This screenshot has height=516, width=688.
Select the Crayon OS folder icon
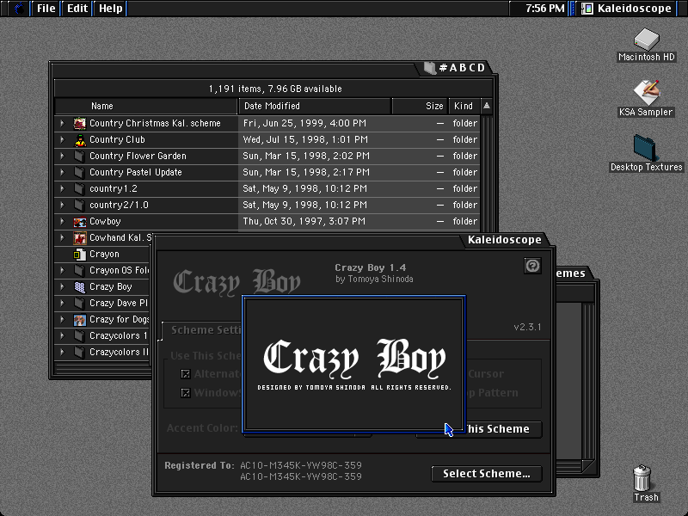(79, 270)
